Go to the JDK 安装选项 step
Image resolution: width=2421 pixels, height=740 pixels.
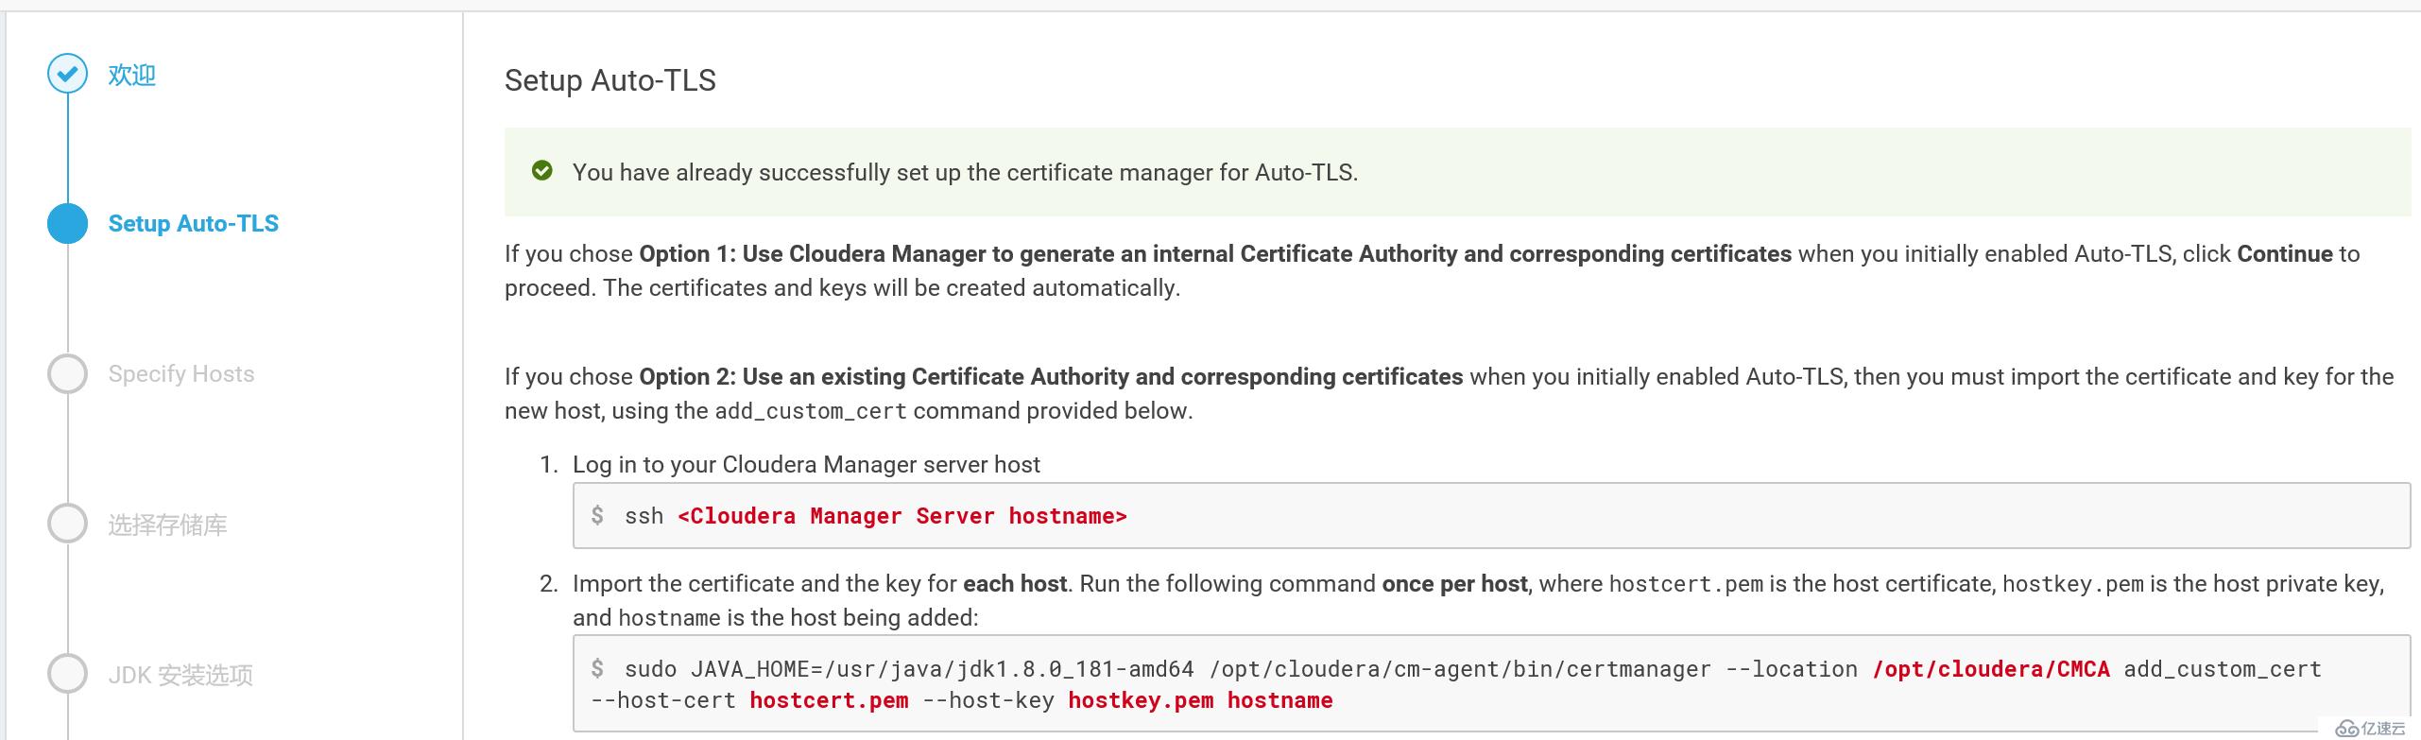180,675
